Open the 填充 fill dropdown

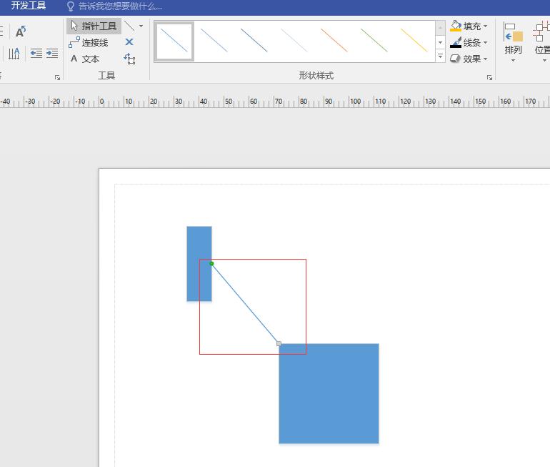coord(469,26)
